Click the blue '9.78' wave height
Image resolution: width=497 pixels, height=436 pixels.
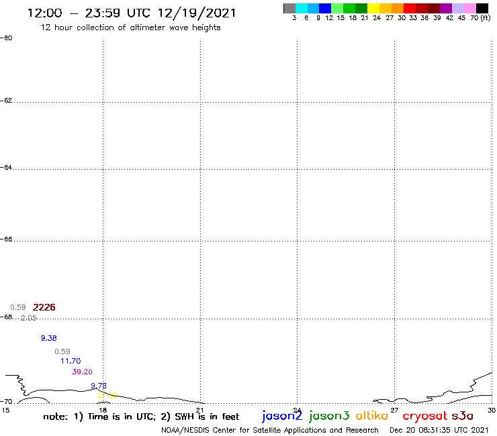click(99, 386)
